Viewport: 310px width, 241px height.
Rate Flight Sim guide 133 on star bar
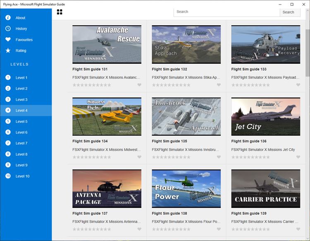coord(251,85)
